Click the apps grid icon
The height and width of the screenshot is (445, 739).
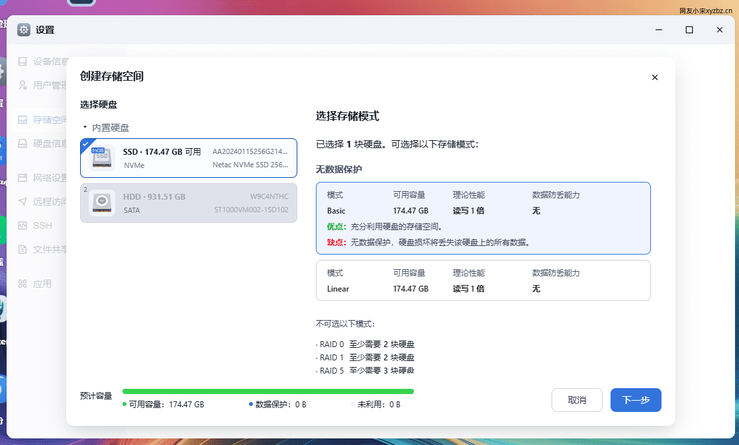point(23,284)
